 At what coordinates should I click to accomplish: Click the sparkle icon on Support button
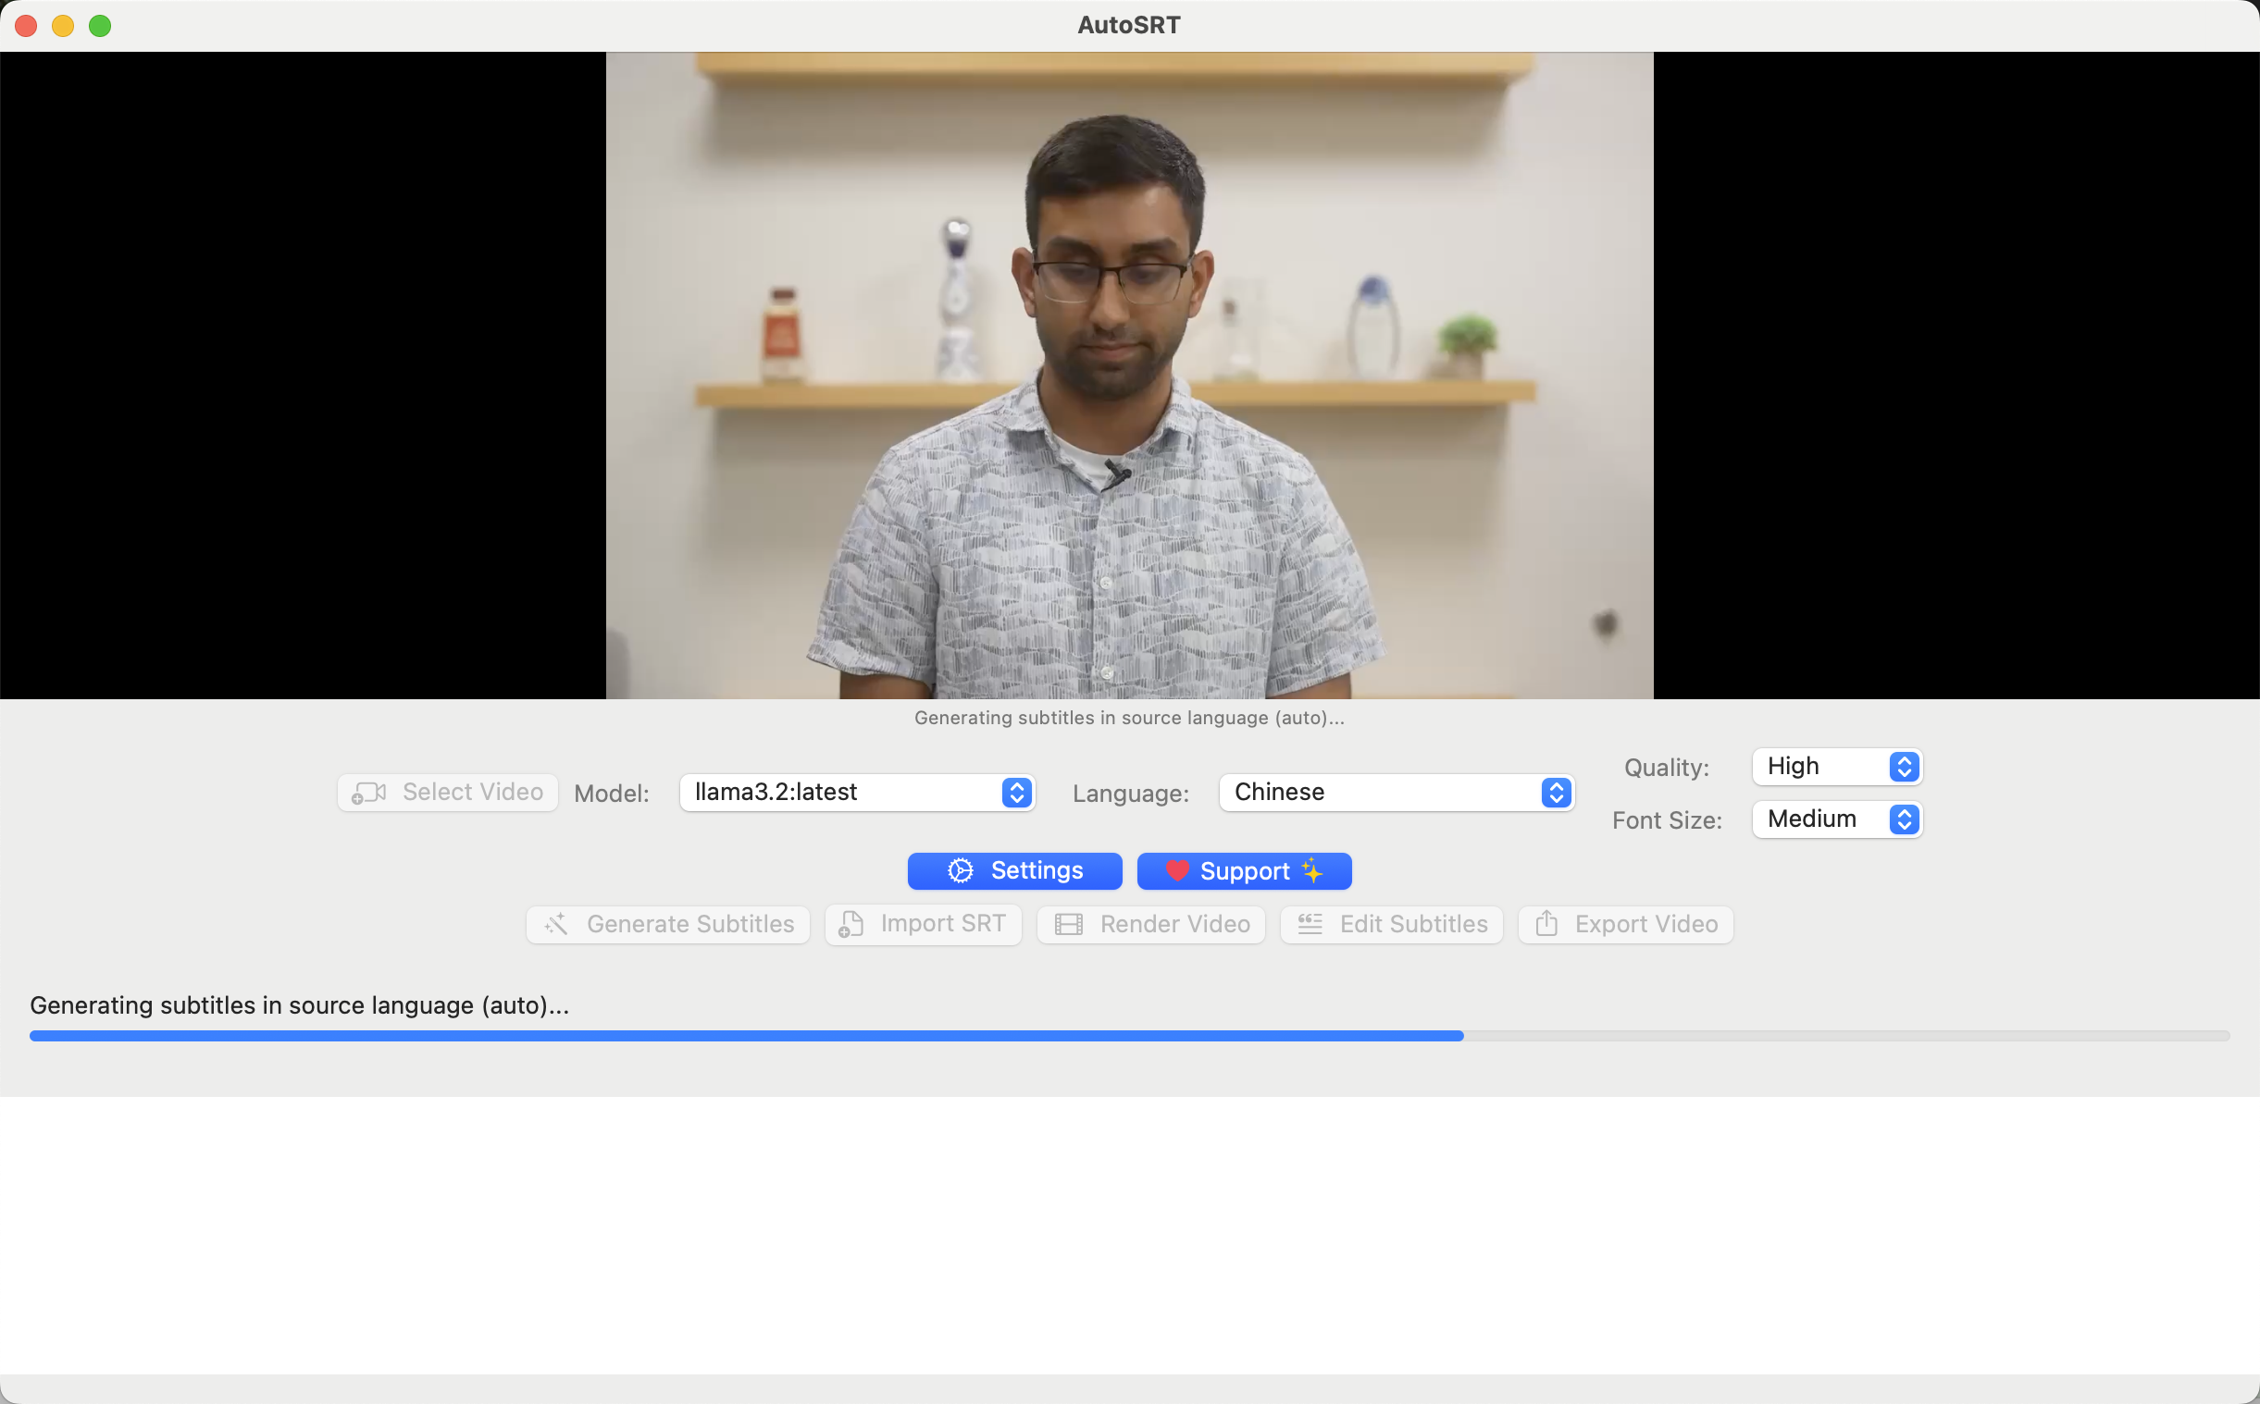1311,871
